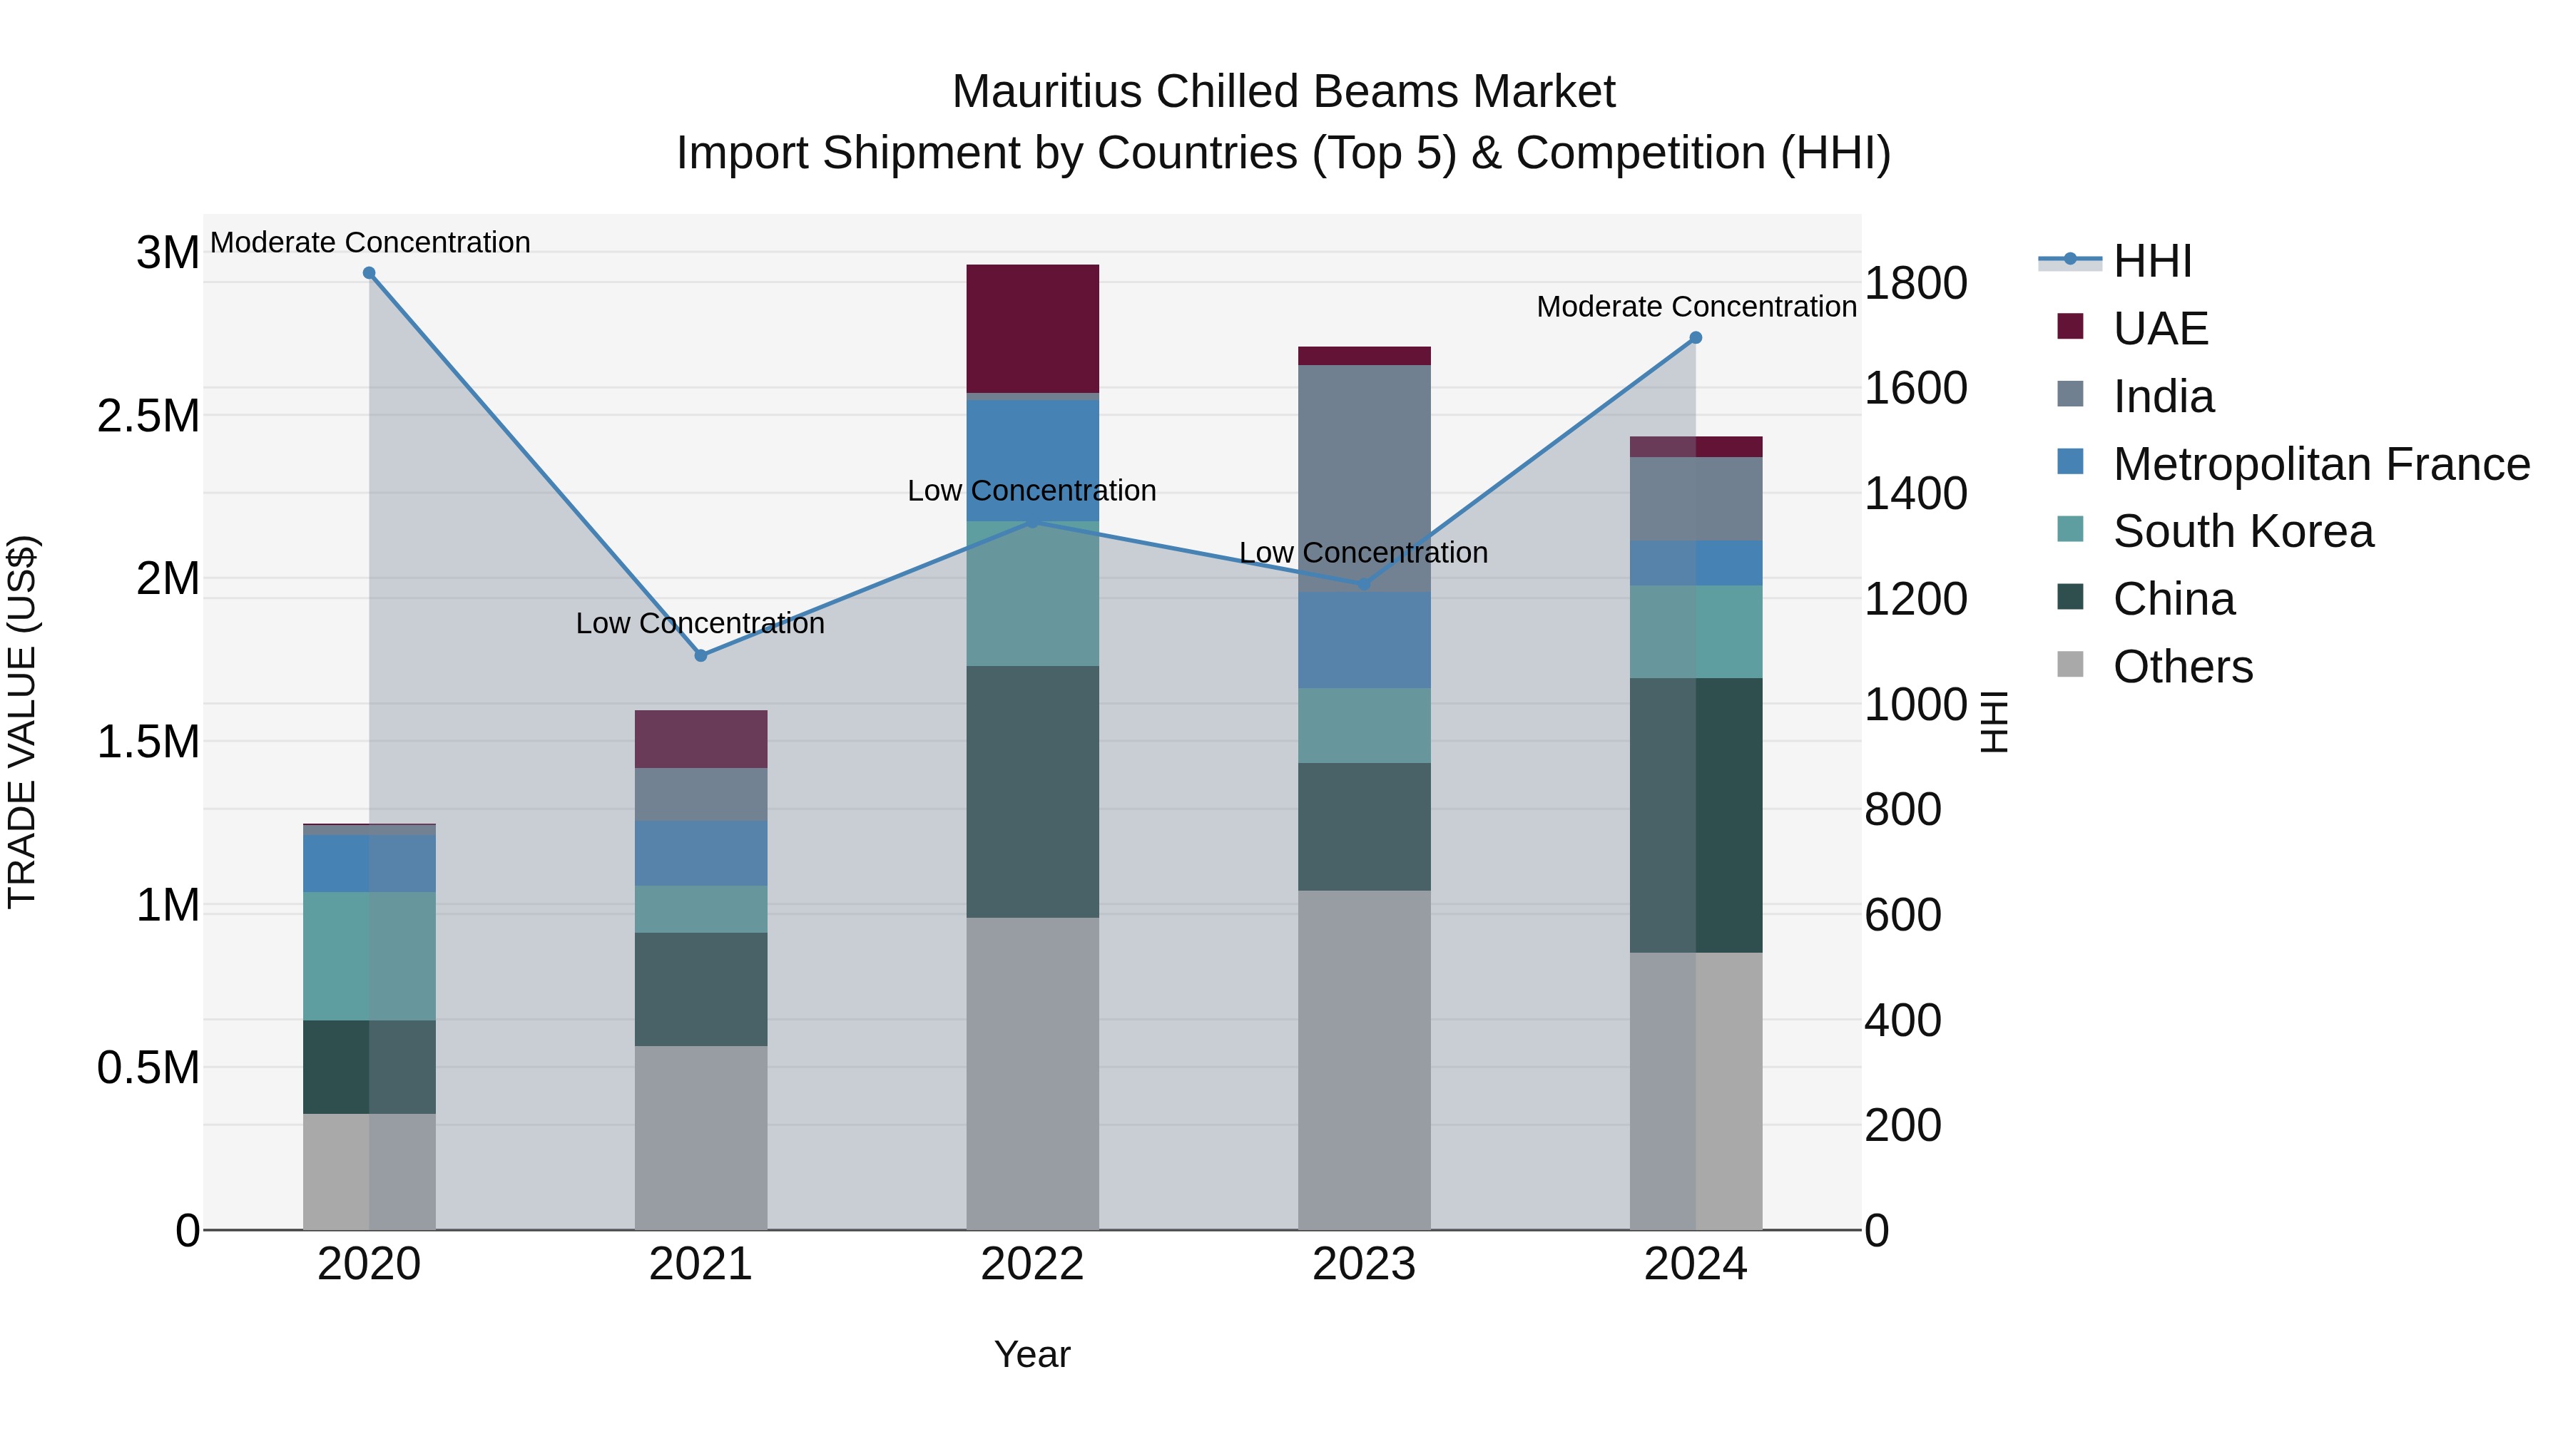Toggle Others series in the legend
The width and height of the screenshot is (2568, 1444).
pyautogui.click(x=2154, y=666)
